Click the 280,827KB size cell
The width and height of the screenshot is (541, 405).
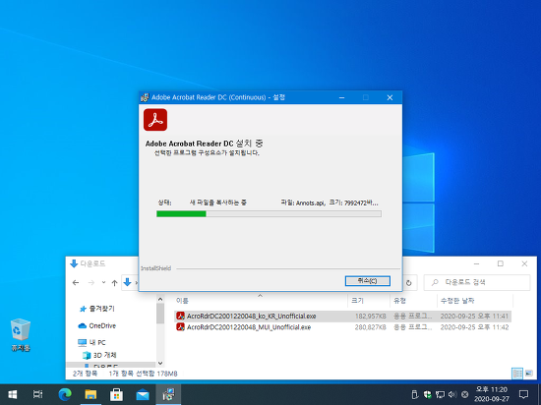(x=370, y=327)
